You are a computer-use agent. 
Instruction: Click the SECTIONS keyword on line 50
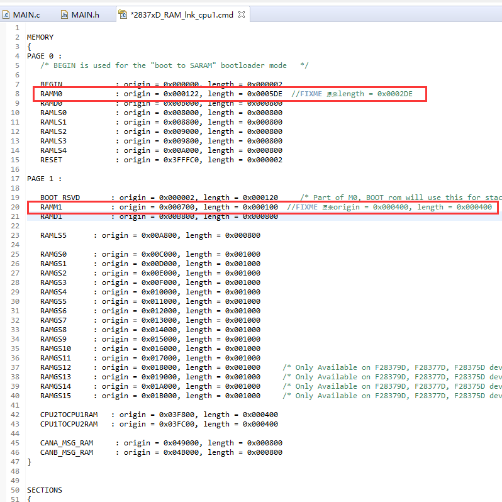point(45,490)
